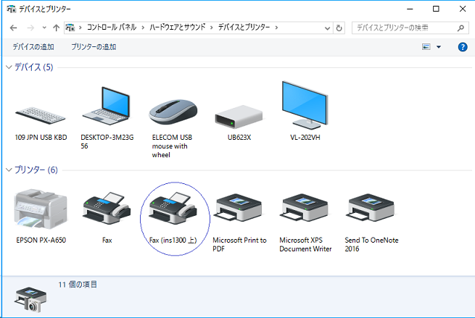
Task: Click the 11 個の項目 status text
Action: coord(78,285)
